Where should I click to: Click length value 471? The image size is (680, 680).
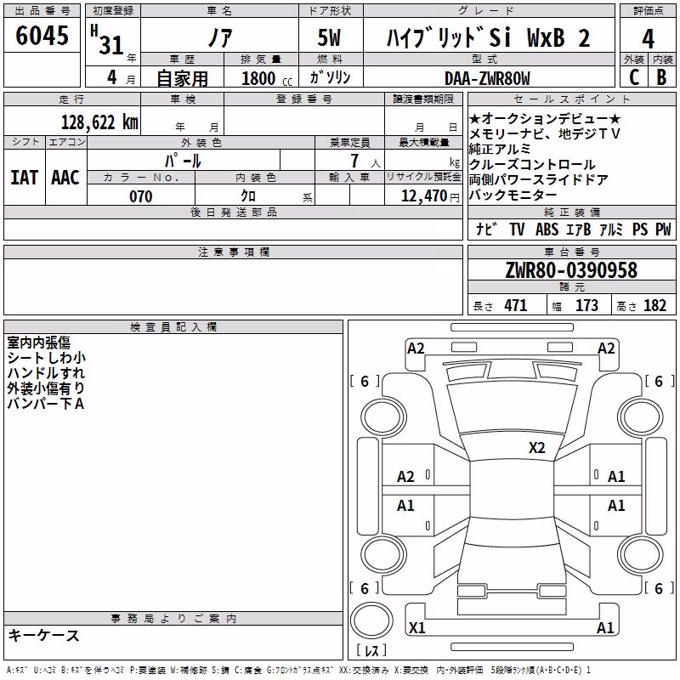516,305
